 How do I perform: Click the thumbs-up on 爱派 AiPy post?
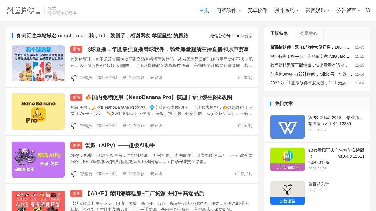click(x=237, y=173)
